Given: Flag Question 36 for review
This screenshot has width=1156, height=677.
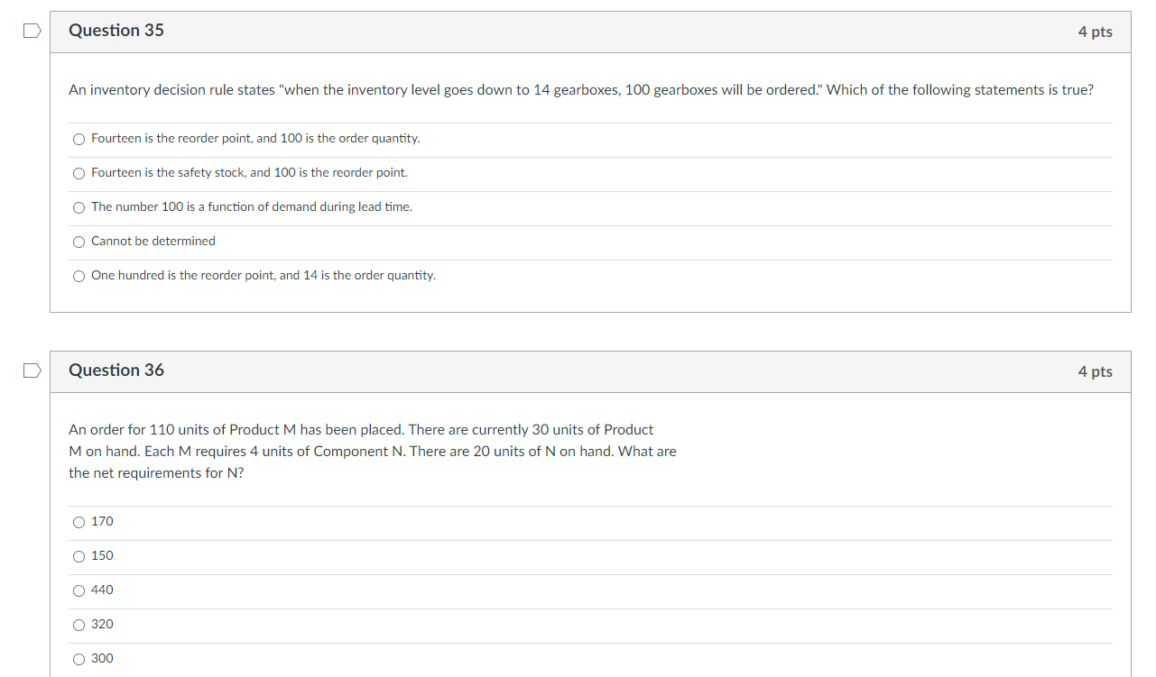Looking at the screenshot, I should pyautogui.click(x=32, y=370).
